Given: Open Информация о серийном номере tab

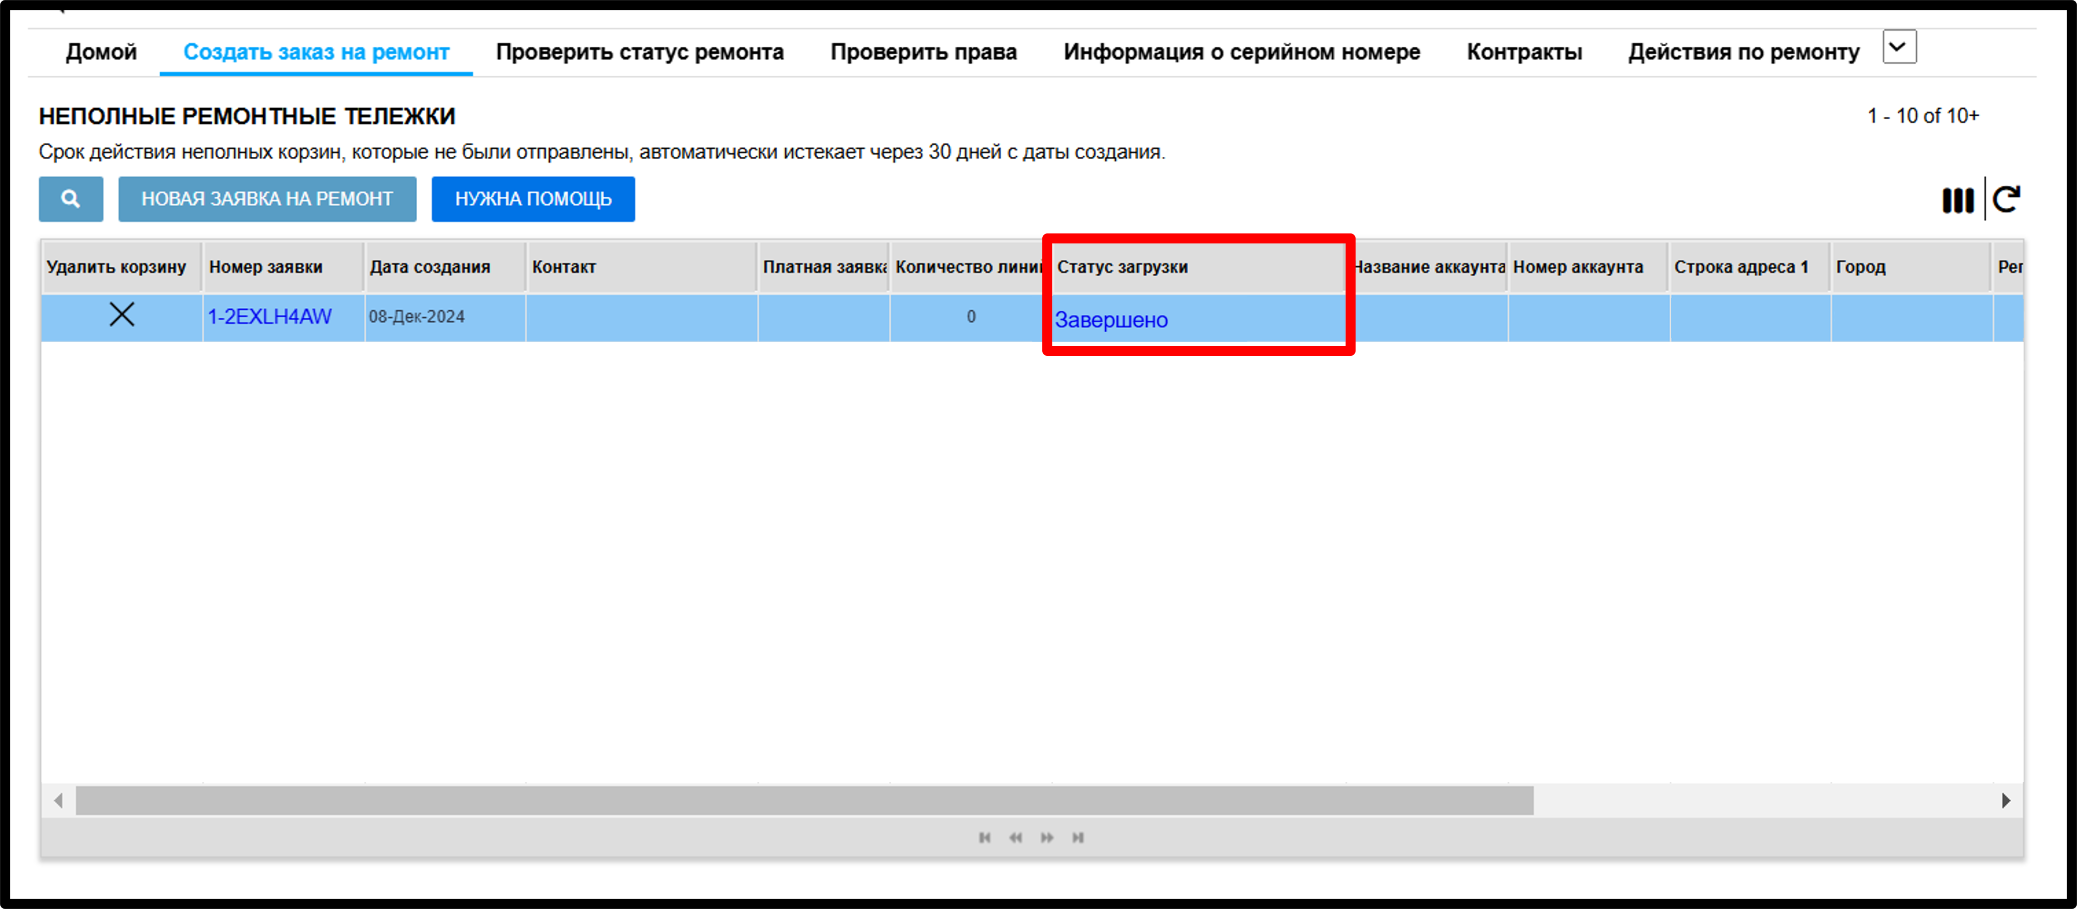Looking at the screenshot, I should pos(1242,52).
